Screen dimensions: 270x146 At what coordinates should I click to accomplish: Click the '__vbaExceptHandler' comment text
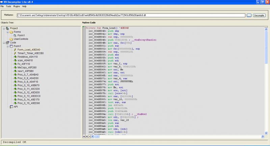pos(145,40)
